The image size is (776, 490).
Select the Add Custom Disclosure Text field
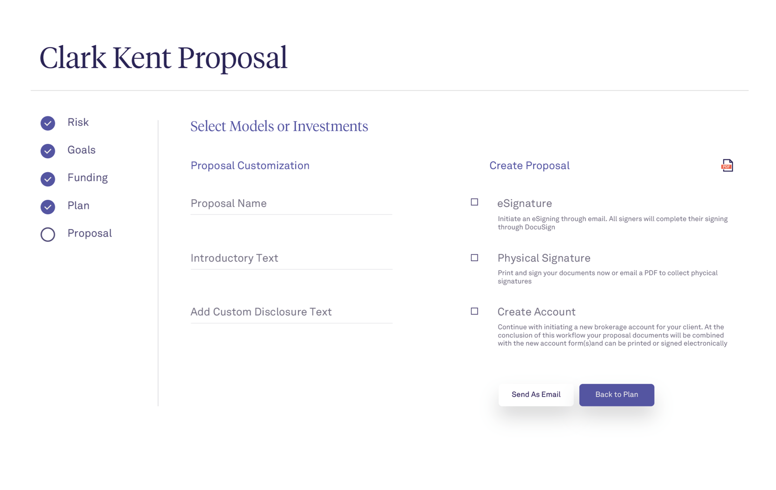click(291, 312)
